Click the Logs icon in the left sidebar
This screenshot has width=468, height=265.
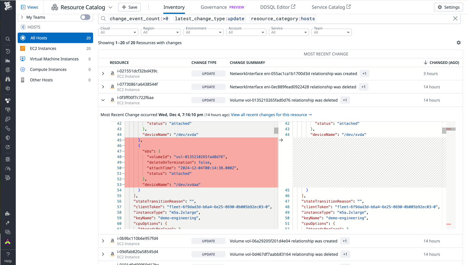pos(8,110)
